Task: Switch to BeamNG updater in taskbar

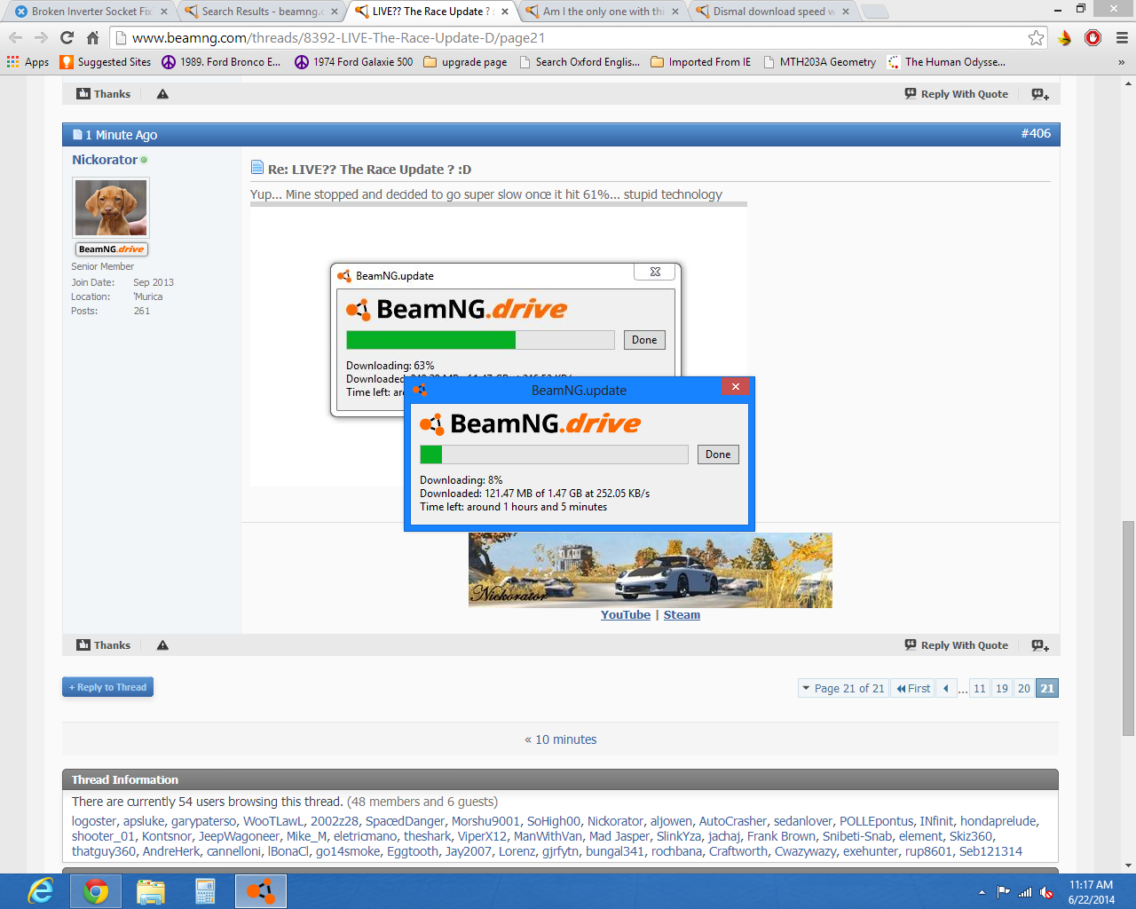Action: coord(261,891)
